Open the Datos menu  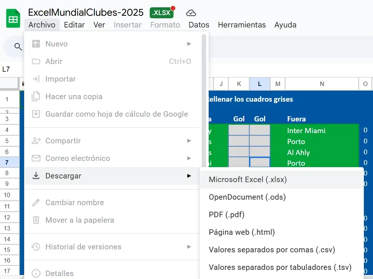[x=199, y=25]
